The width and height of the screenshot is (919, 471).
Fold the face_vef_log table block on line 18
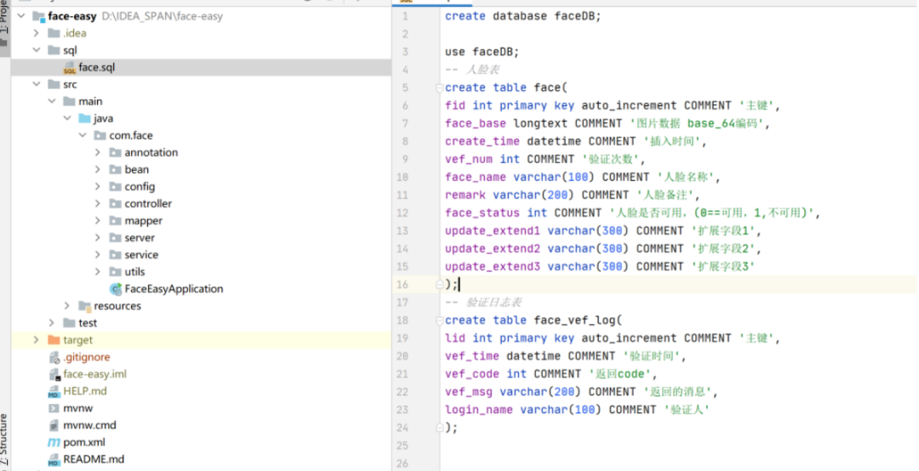[x=439, y=321]
